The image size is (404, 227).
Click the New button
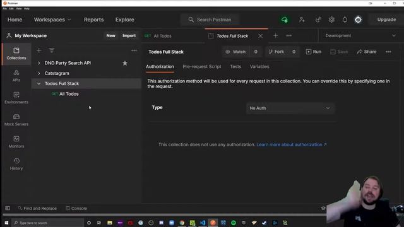(x=111, y=36)
